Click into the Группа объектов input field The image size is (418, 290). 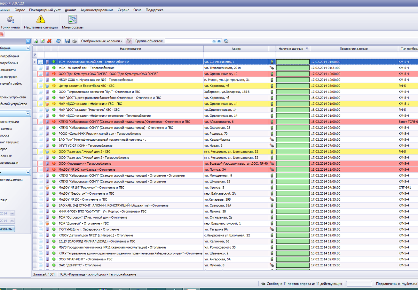point(188,41)
